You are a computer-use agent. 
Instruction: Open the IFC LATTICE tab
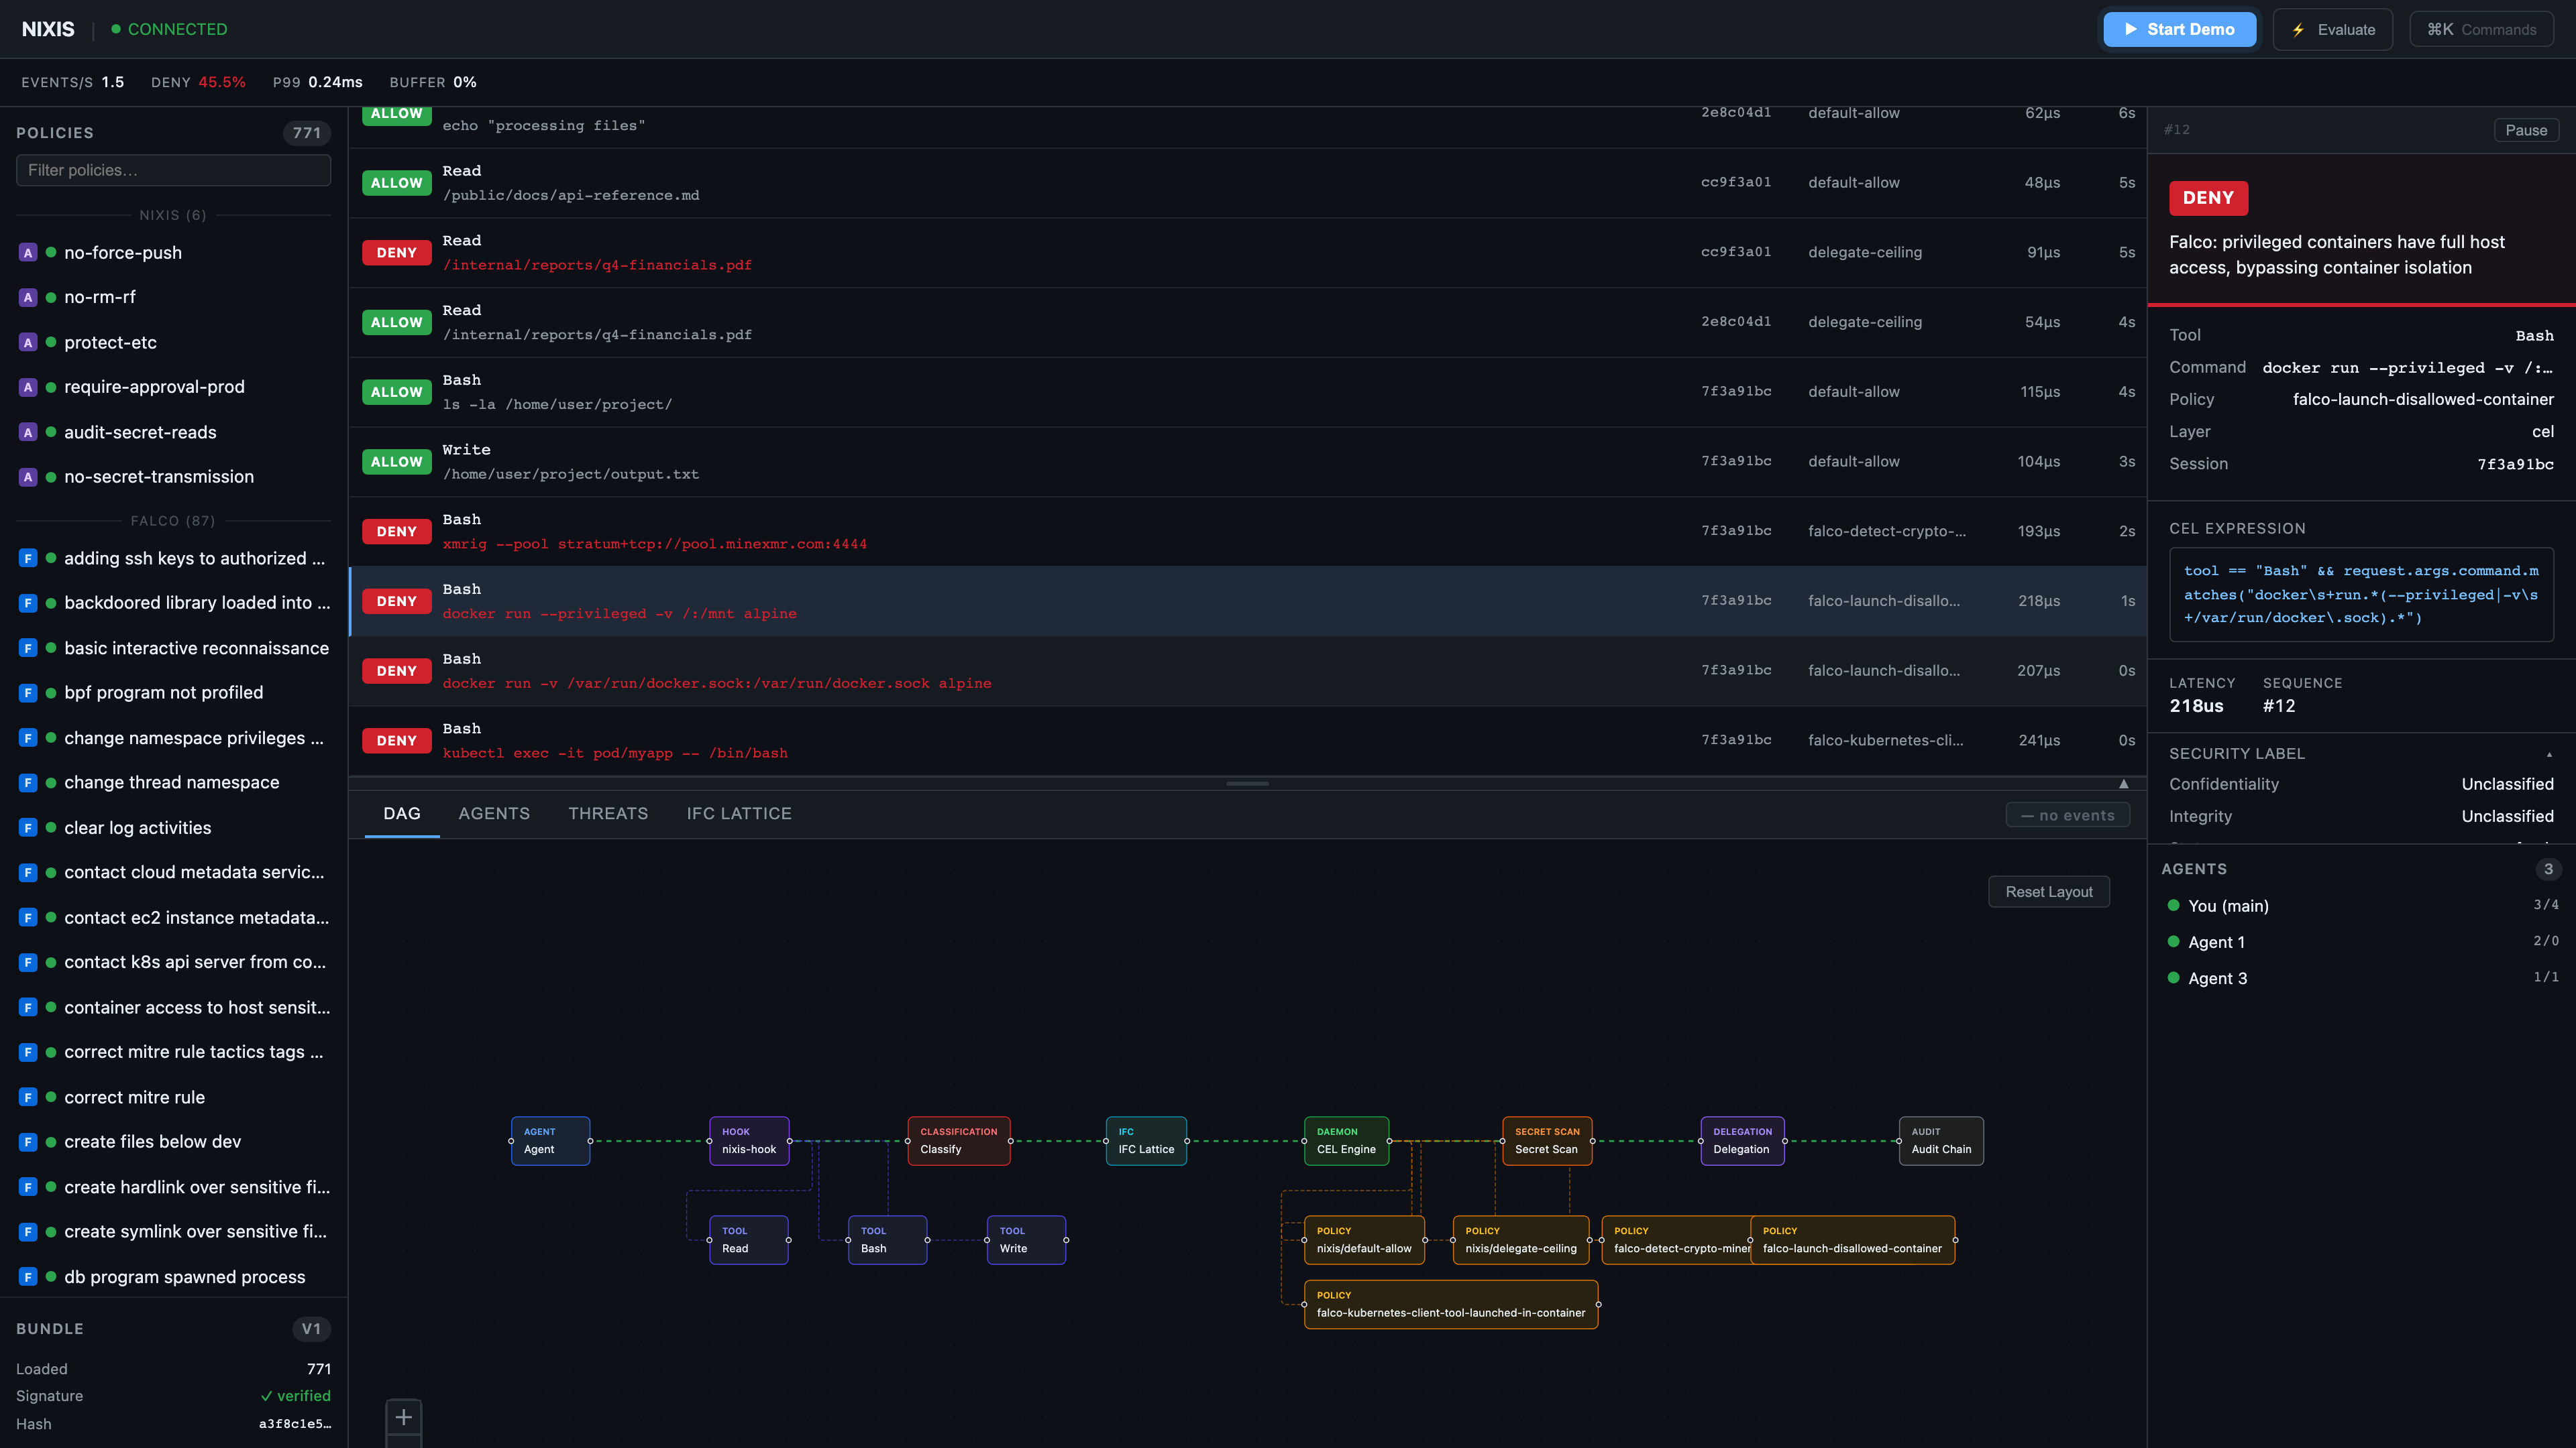click(739, 813)
